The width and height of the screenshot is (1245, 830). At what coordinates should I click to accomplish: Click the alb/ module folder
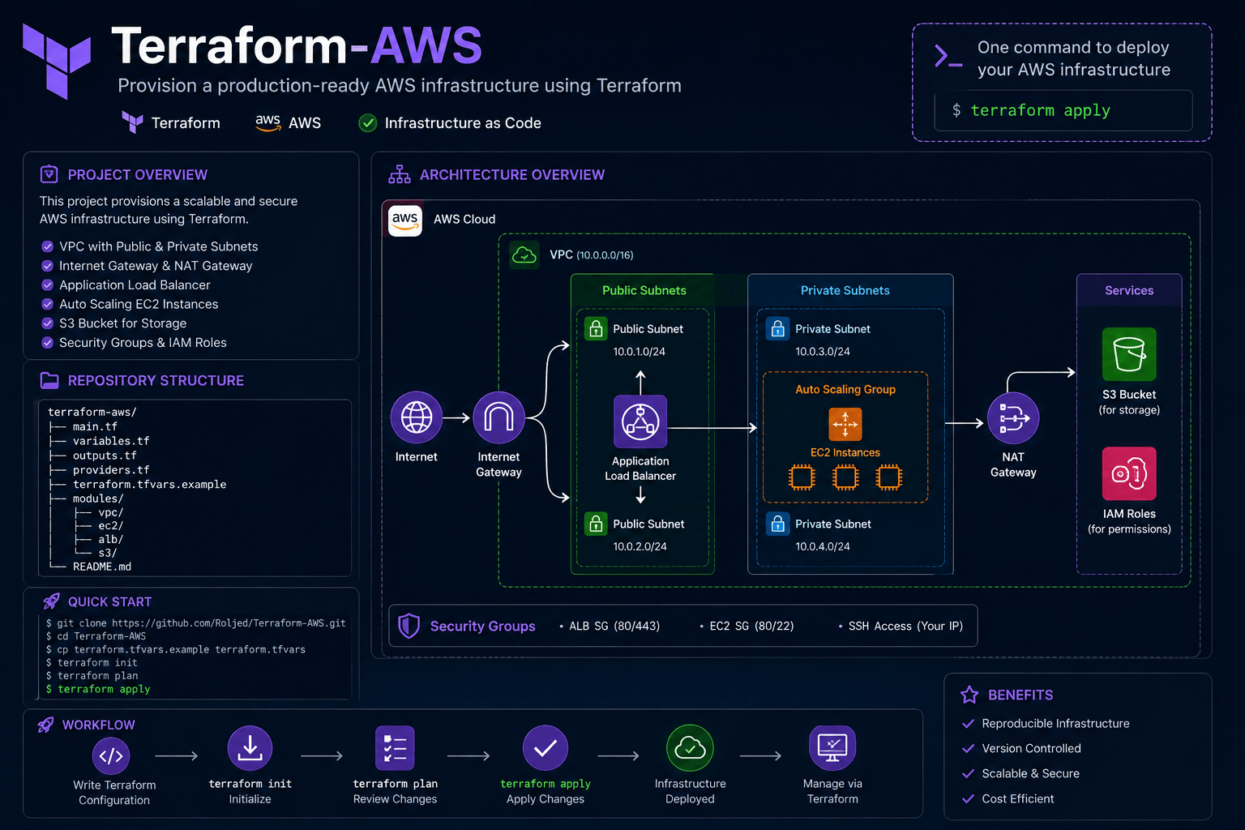(111, 539)
